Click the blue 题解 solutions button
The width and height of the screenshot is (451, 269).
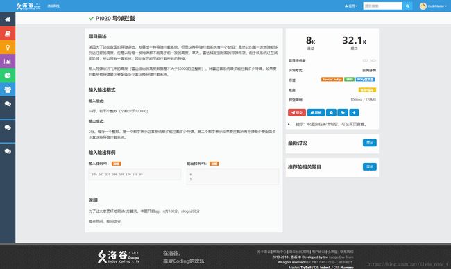[316, 112]
